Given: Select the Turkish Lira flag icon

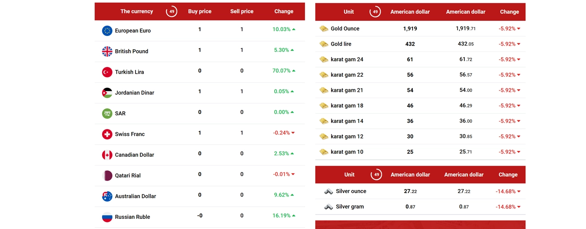Looking at the screenshot, I should pos(107,72).
